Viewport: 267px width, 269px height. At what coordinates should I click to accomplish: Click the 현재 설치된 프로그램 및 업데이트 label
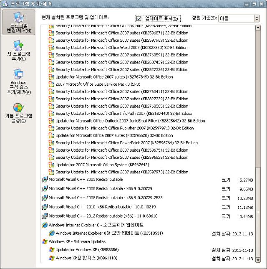(75, 17)
